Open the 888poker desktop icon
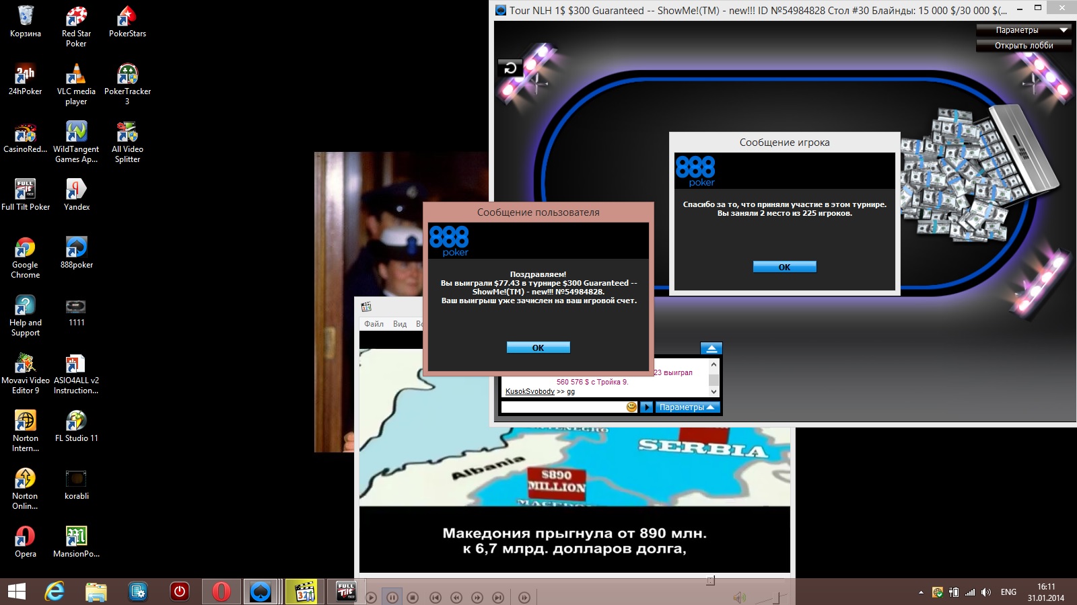The width and height of the screenshot is (1077, 605). click(76, 253)
